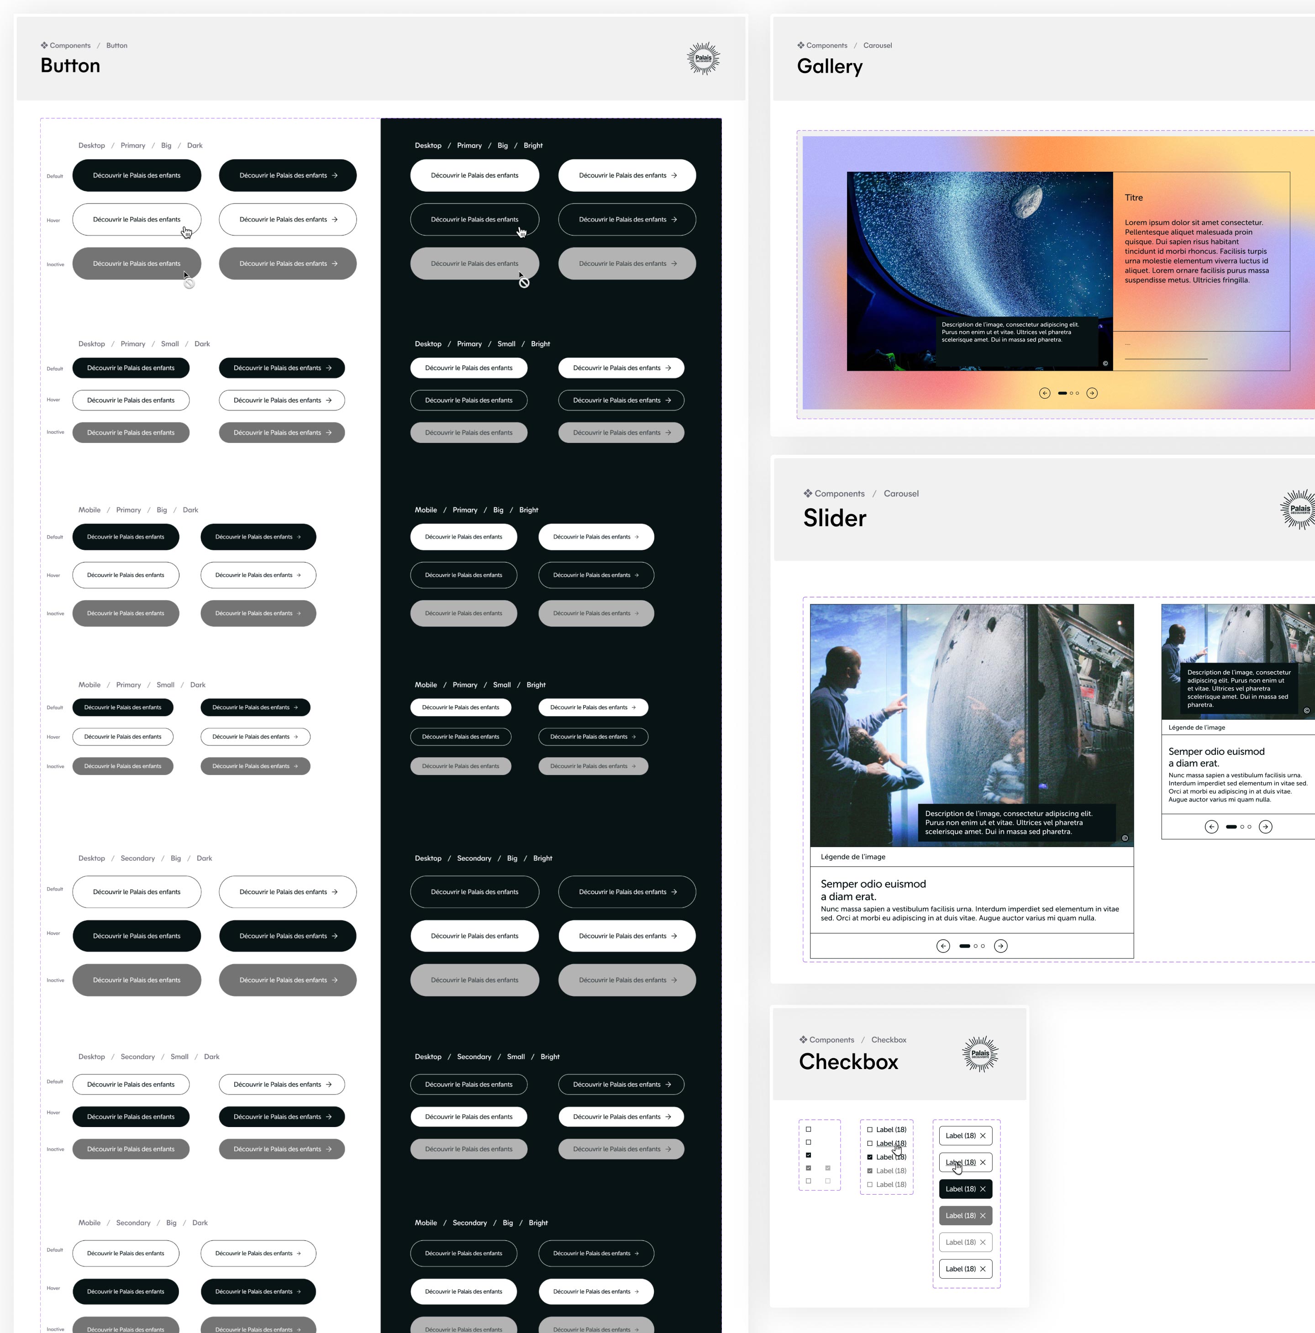Click diamond Components icon in Gallery breadcrumb
The height and width of the screenshot is (1333, 1315).
tap(800, 46)
